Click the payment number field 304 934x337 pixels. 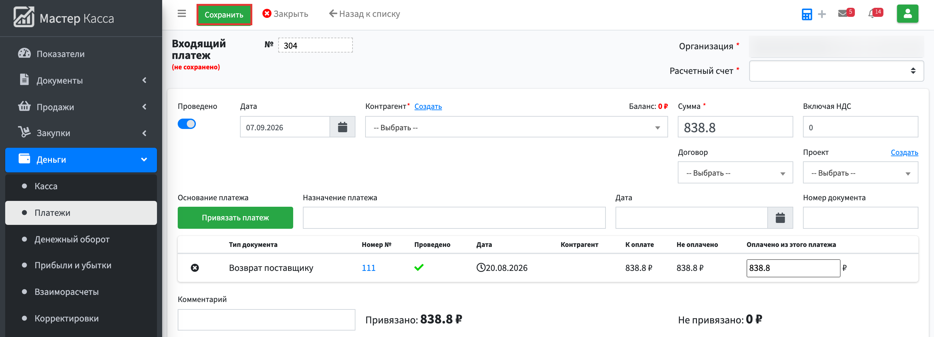(315, 45)
